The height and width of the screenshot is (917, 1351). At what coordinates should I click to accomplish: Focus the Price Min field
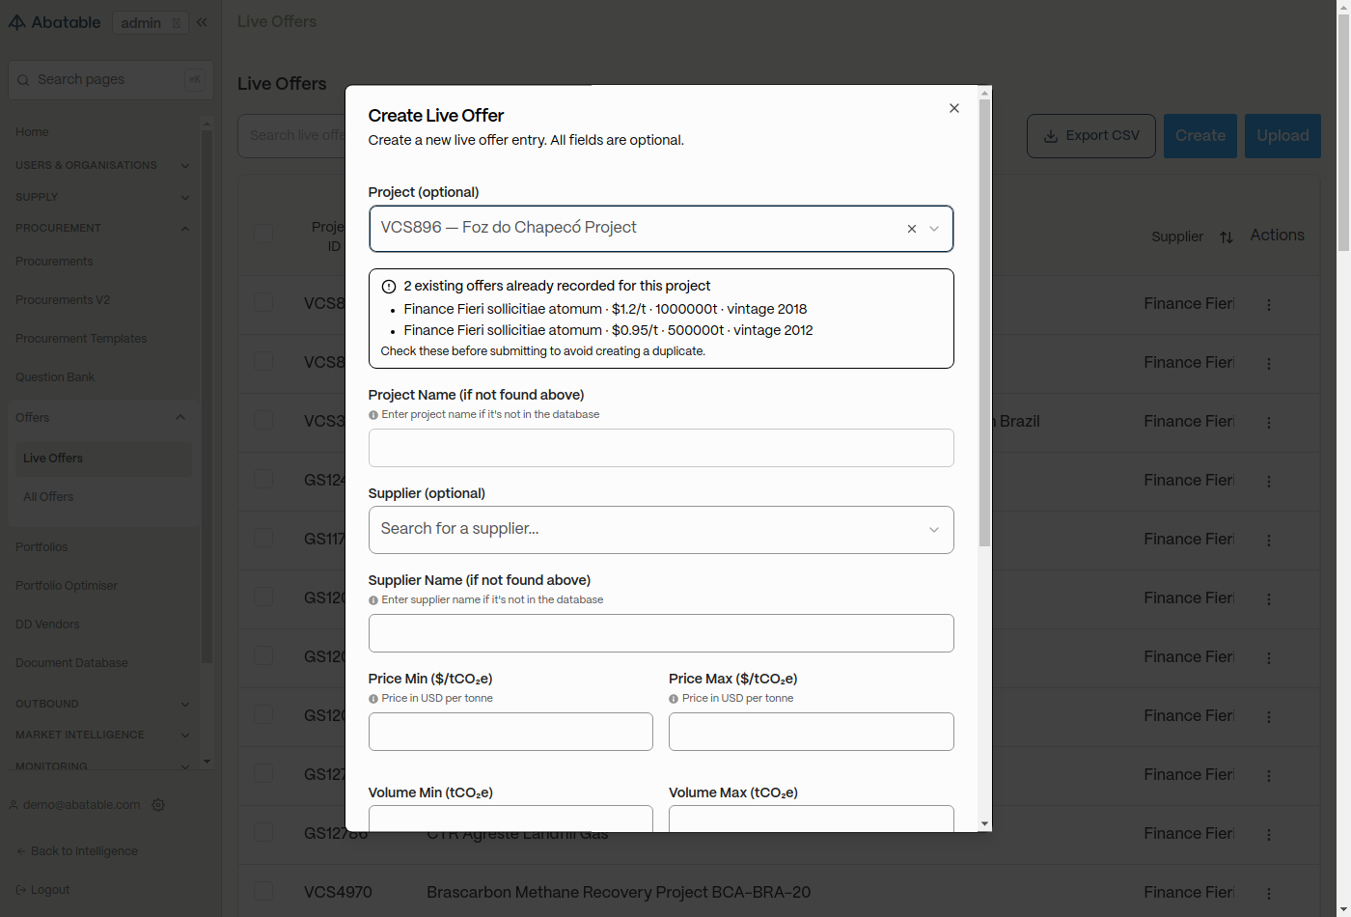coord(510,732)
